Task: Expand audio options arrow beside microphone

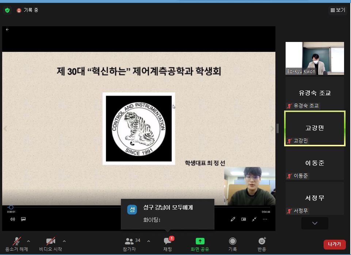Action: (x=28, y=241)
